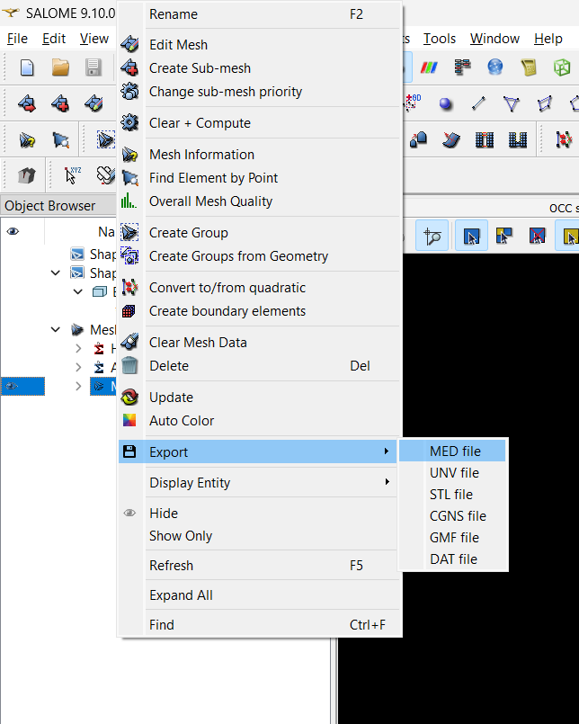Click the Create boundary elements cube icon
The image size is (579, 724).
(x=129, y=311)
